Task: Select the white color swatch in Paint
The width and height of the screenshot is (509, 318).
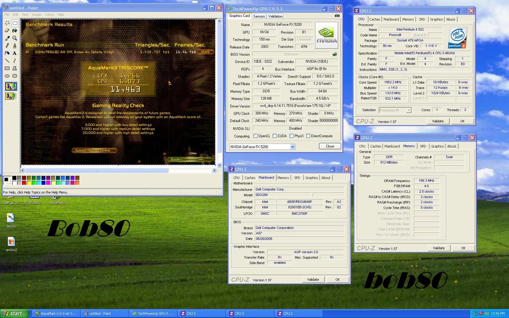Action: 14,183
